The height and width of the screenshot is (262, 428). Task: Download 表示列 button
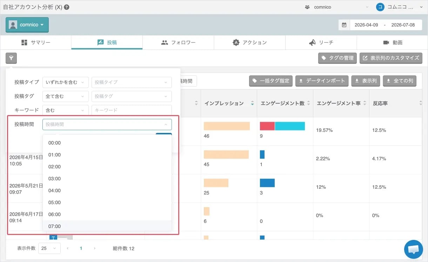coord(366,81)
